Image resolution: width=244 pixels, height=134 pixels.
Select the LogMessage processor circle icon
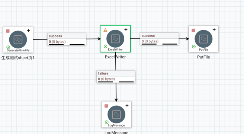(x=116, y=115)
